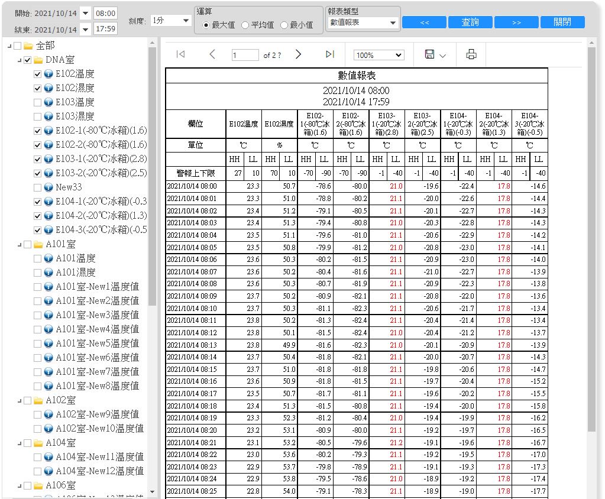
Task: Click the 2021/10/14 08:10 row timestamp
Action: click(x=192, y=309)
